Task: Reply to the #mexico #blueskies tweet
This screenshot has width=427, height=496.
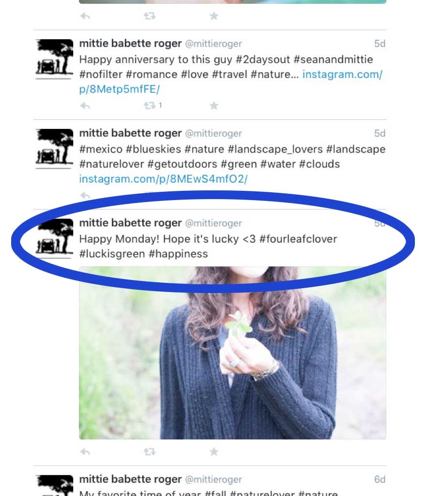Action: click(x=85, y=195)
